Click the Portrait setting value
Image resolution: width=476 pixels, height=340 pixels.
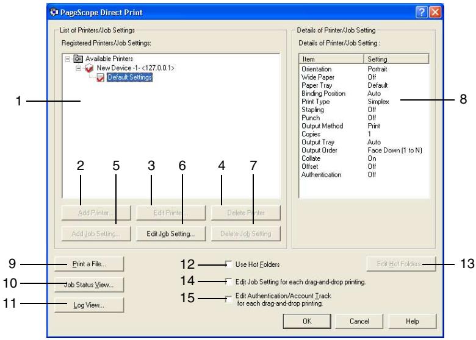pyautogui.click(x=377, y=69)
